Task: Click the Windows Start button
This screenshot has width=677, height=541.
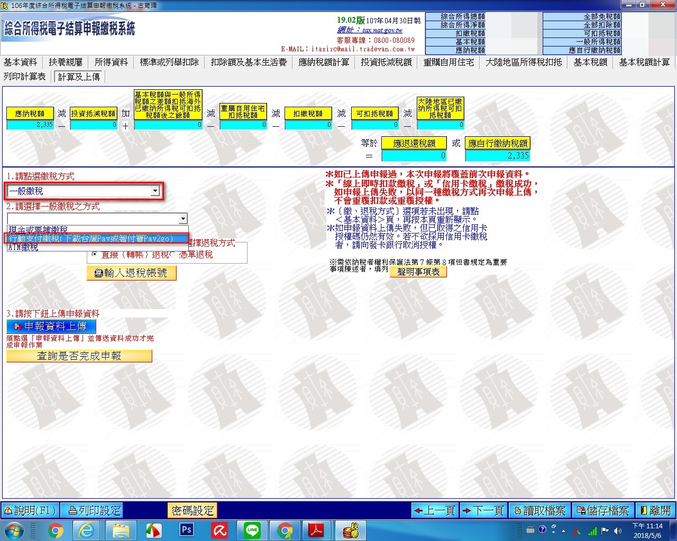Action: pos(14,529)
